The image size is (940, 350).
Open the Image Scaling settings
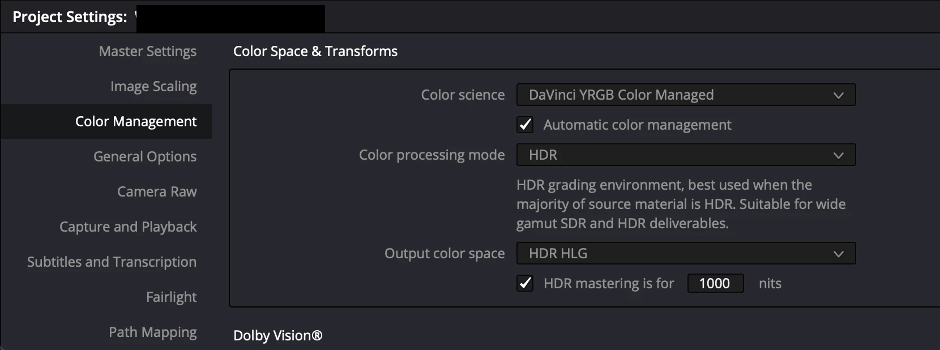coord(153,86)
